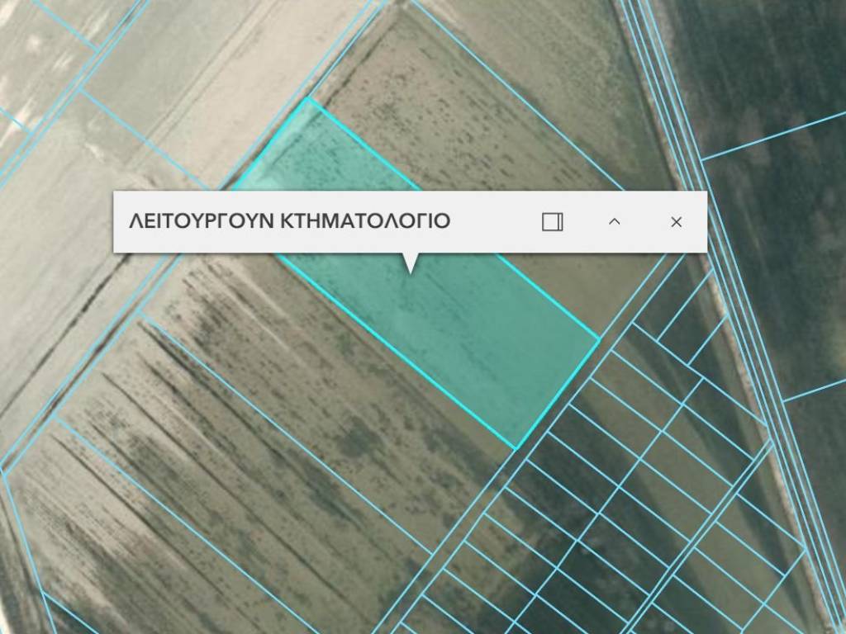The width and height of the screenshot is (846, 634).
Task: Click the north corner vertex of highlighted parcel
Action: (x=308, y=98)
